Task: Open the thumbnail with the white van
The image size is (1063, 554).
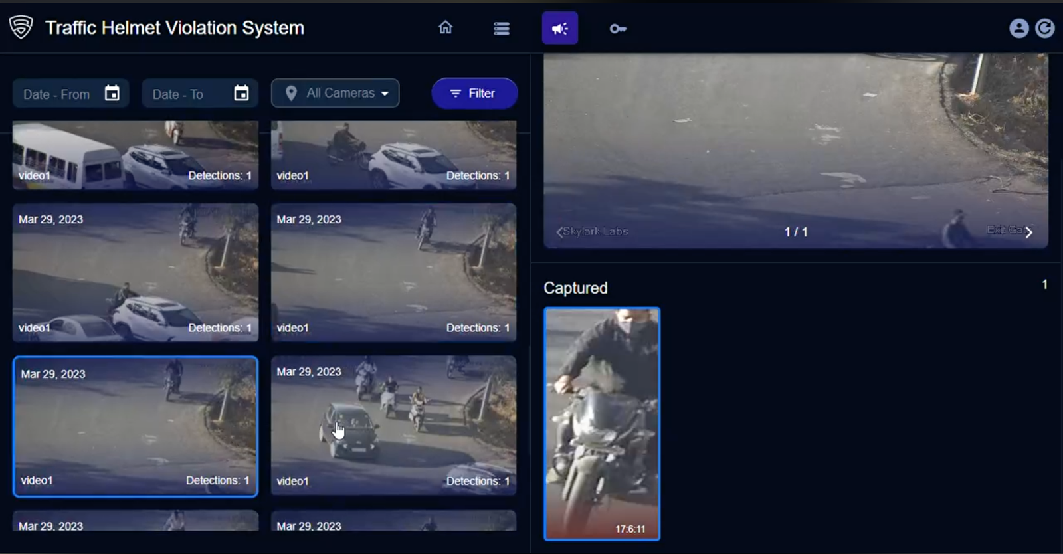Action: pyautogui.click(x=136, y=154)
